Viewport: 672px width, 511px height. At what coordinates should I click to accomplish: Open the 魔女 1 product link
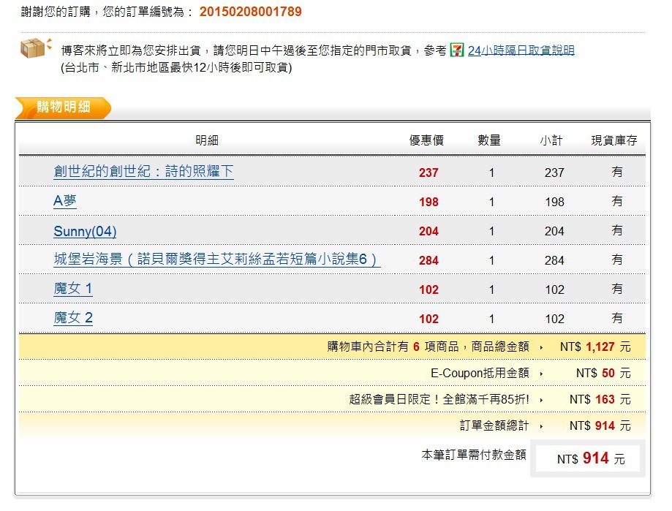[x=73, y=289]
